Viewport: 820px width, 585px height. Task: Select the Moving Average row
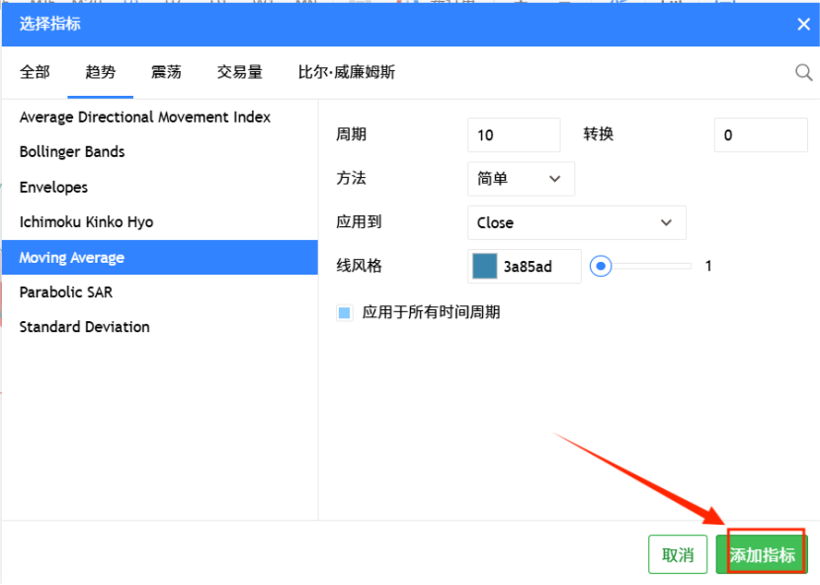pyautogui.click(x=160, y=258)
